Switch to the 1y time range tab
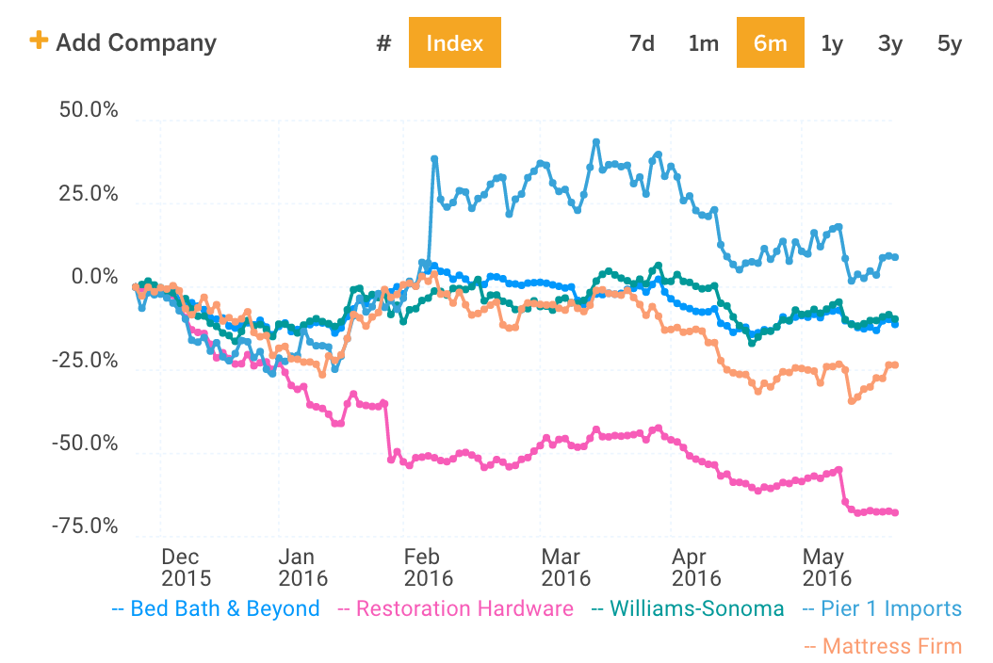The image size is (993, 663). [830, 42]
